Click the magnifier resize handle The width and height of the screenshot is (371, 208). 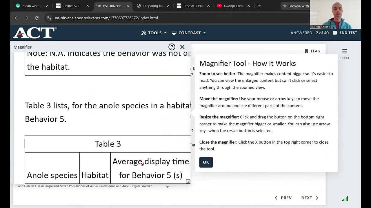coord(188,182)
